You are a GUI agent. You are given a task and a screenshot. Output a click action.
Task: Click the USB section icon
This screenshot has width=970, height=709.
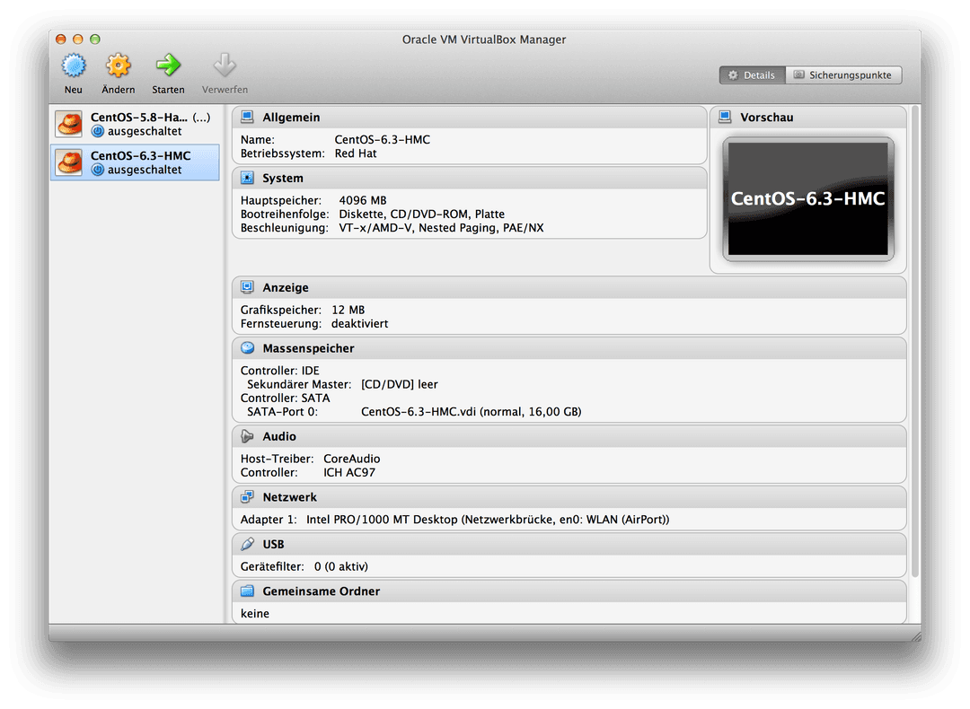tap(247, 544)
